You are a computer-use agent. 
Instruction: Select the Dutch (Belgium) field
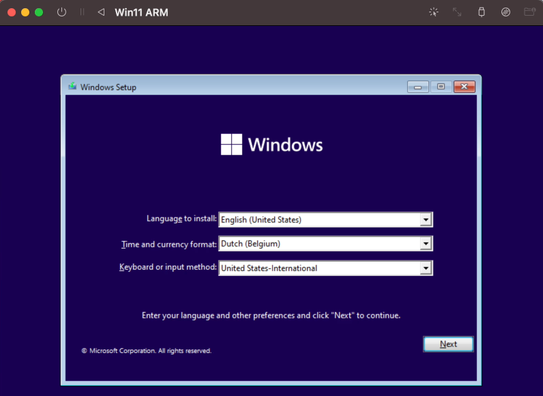tap(325, 244)
